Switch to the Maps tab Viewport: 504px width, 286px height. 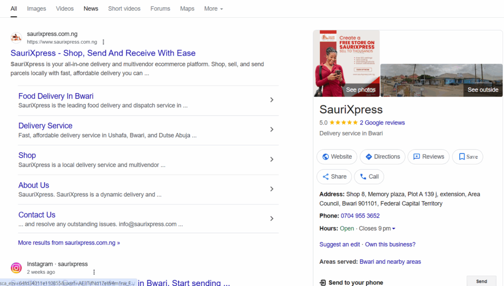pos(187,9)
